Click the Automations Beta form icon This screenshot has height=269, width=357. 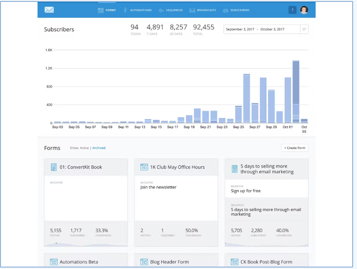coord(54,262)
